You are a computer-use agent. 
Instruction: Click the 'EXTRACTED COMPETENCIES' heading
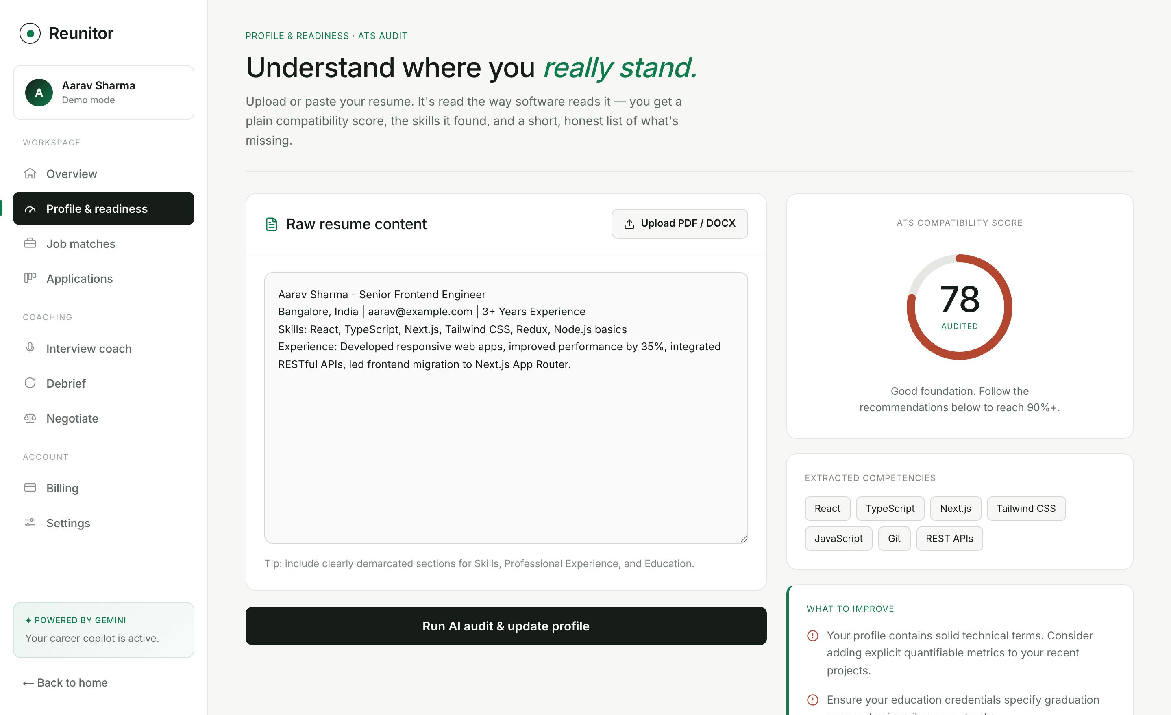[x=870, y=478]
